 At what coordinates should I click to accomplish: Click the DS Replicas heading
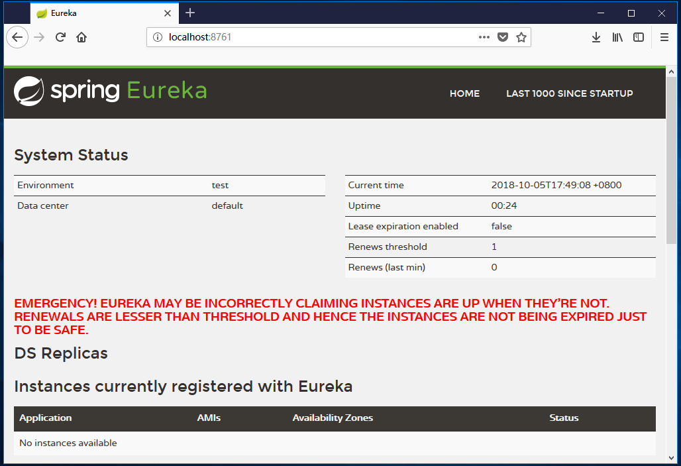click(x=61, y=353)
